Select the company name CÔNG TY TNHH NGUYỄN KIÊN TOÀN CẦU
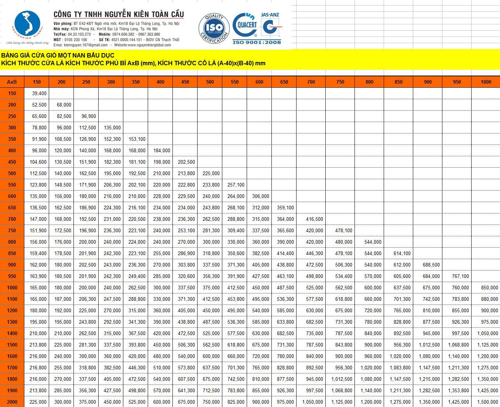500x407 pixels. [119, 14]
